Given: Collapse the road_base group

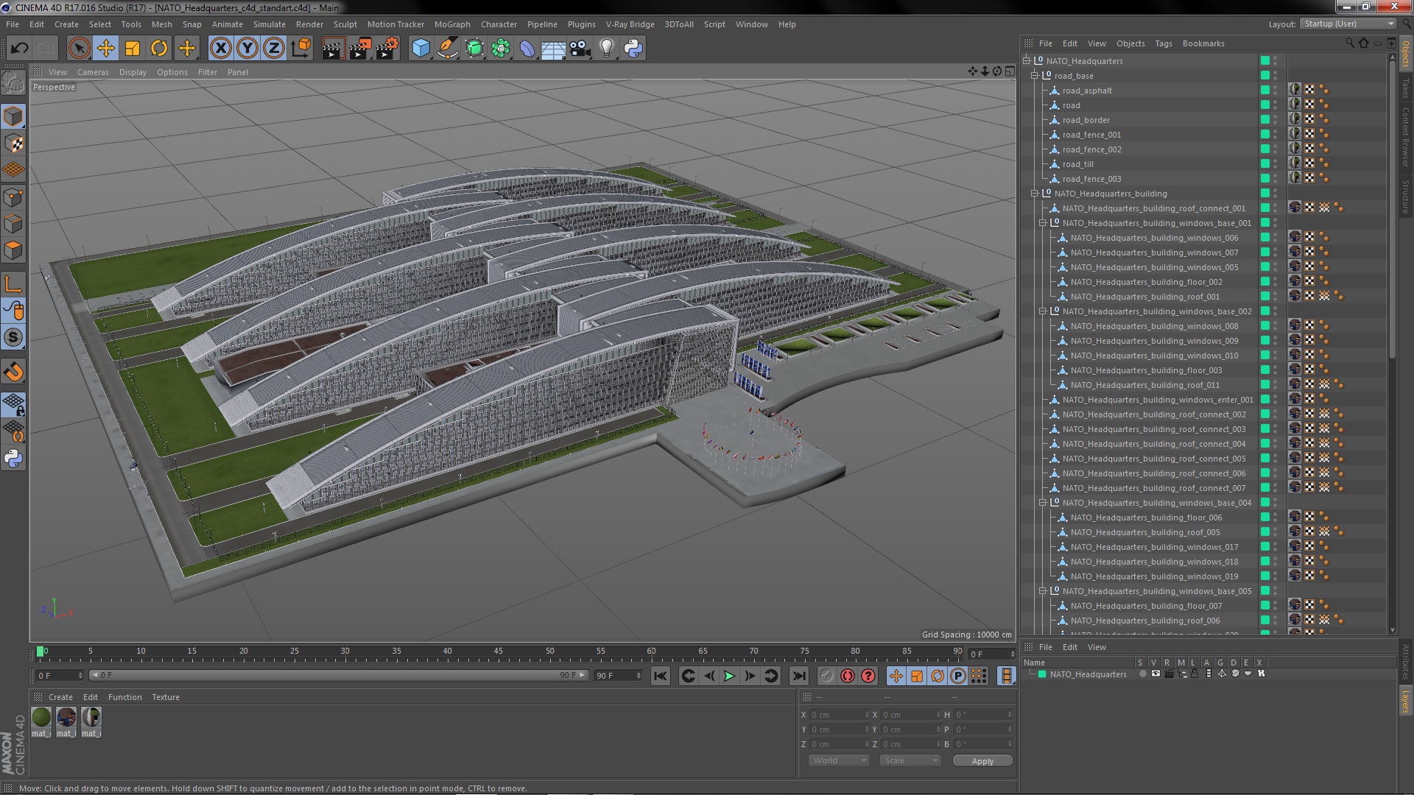Looking at the screenshot, I should click(1035, 76).
